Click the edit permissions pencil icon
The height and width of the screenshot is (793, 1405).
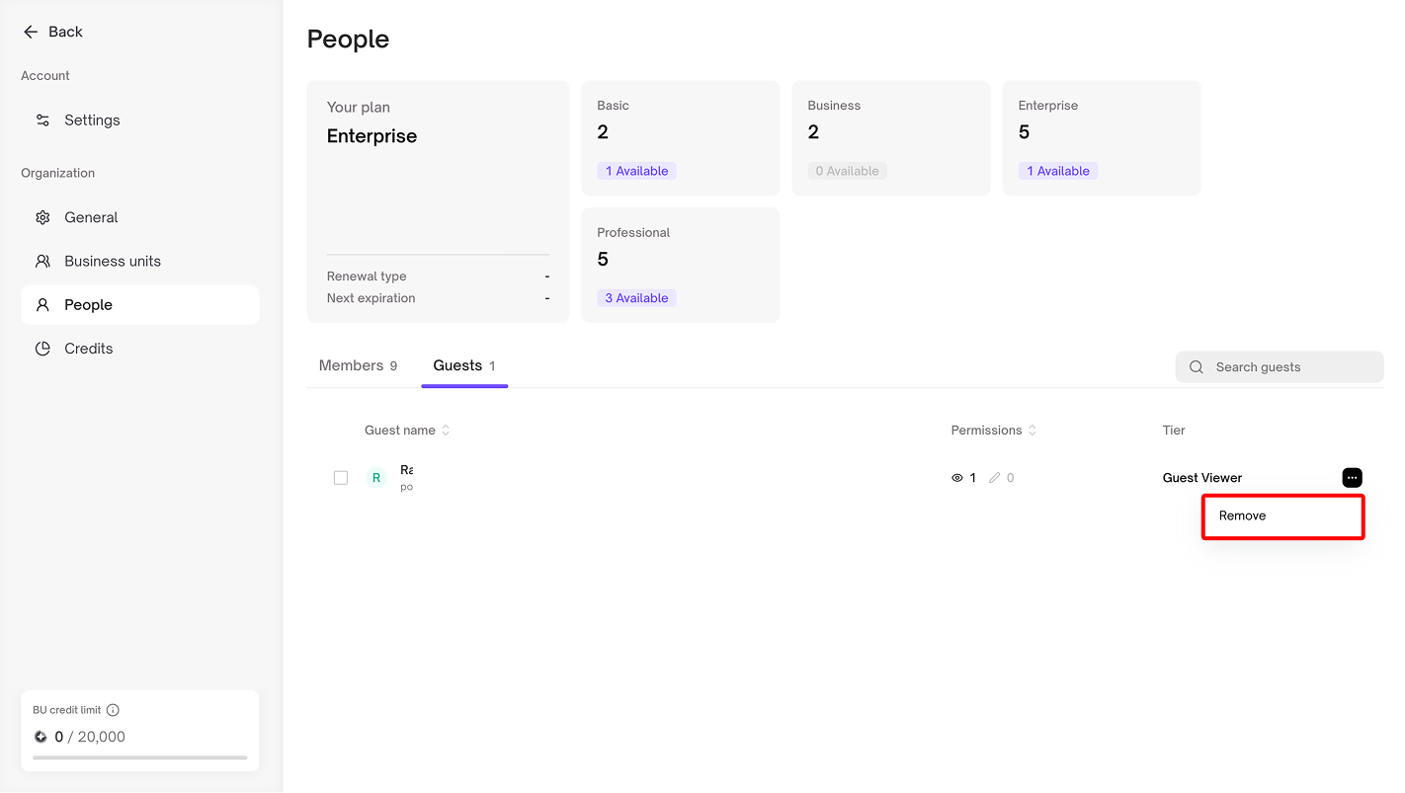995,478
